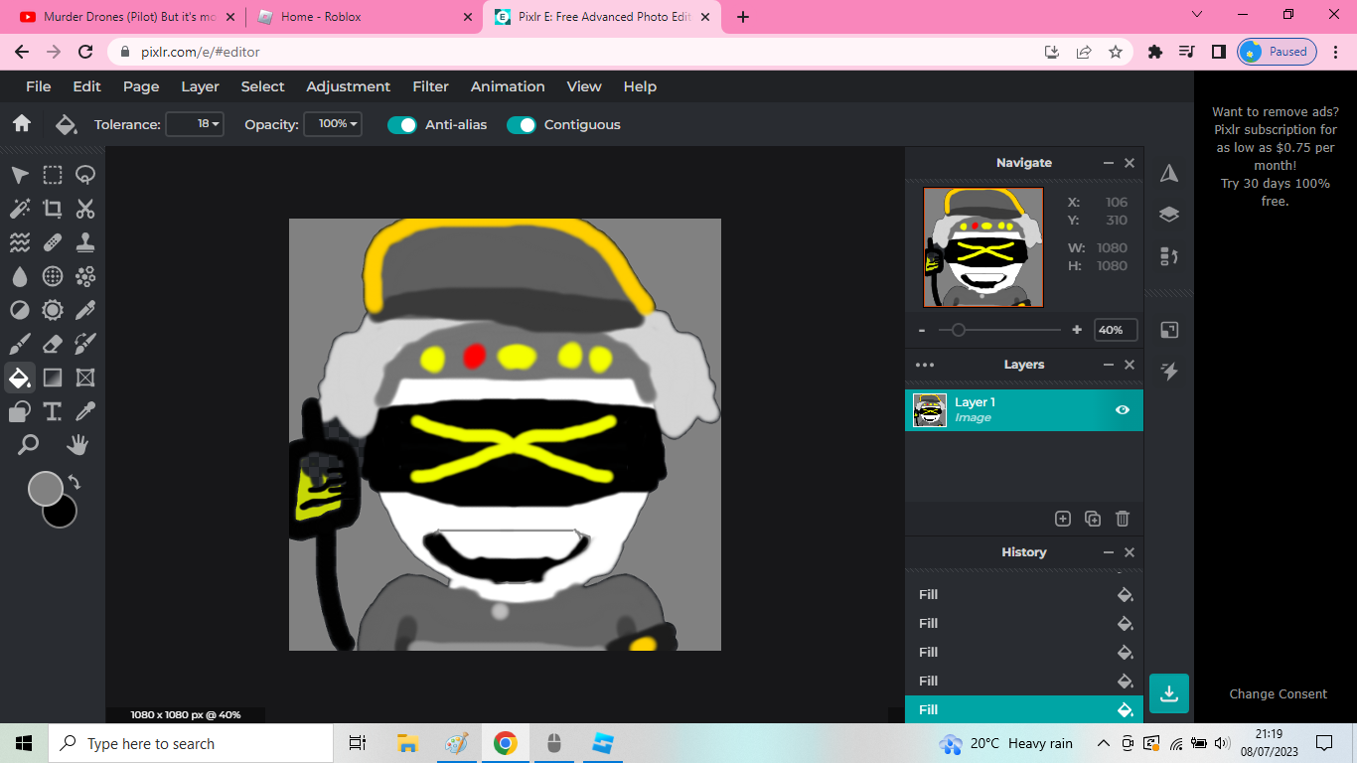This screenshot has height=763, width=1357.
Task: Zoom in with Navigate plus button
Action: (x=1077, y=330)
